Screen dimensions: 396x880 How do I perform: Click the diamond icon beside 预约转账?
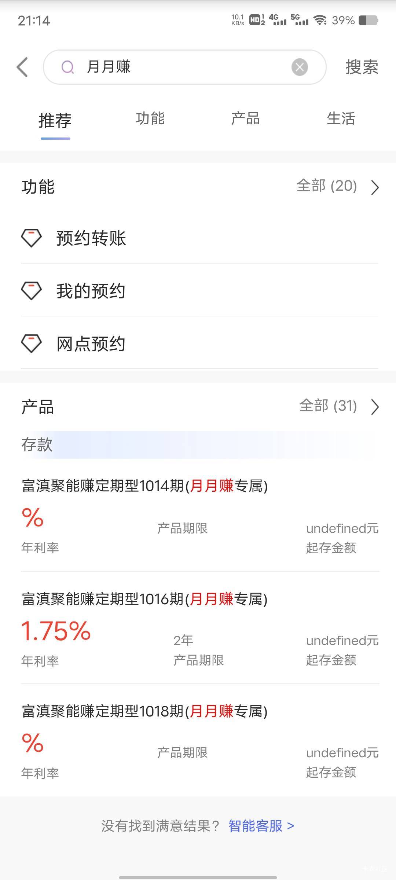pyautogui.click(x=32, y=238)
